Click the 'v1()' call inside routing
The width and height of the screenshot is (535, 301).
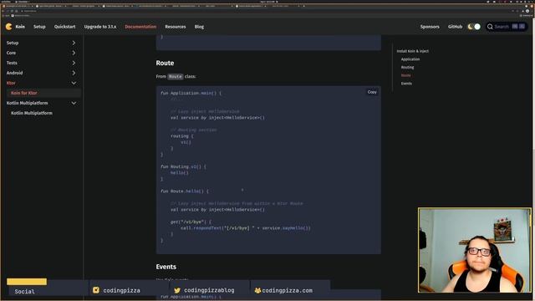click(186, 142)
